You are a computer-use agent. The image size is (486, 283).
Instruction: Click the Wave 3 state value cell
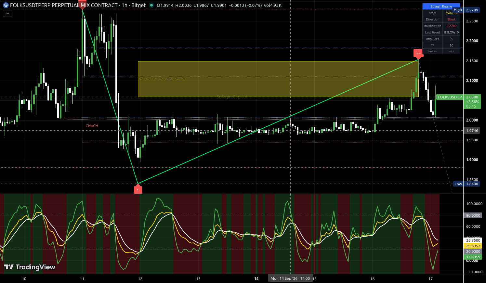pos(451,13)
